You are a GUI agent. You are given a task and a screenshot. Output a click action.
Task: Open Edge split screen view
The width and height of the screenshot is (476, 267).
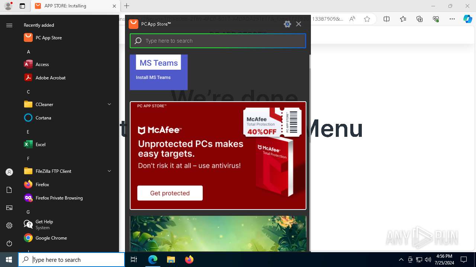[x=386, y=19]
